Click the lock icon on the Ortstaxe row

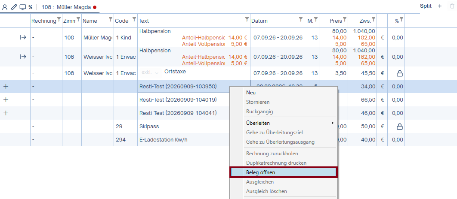click(400, 73)
